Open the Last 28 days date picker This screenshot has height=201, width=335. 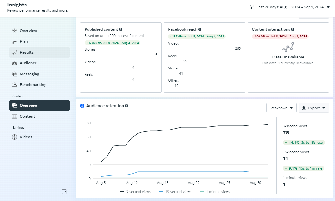pos(290,7)
